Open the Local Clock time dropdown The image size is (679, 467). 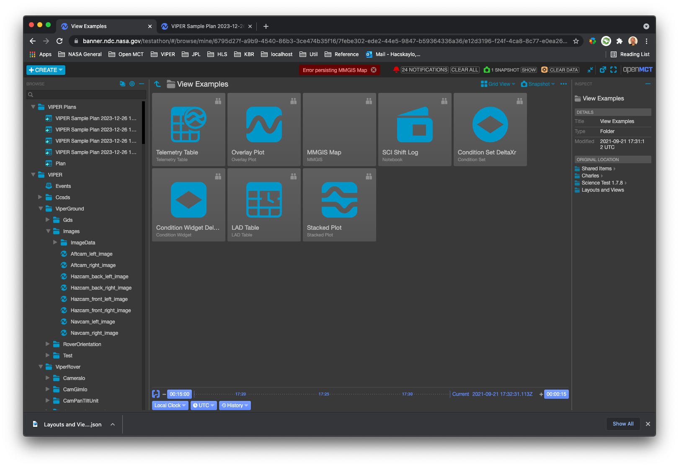click(170, 405)
